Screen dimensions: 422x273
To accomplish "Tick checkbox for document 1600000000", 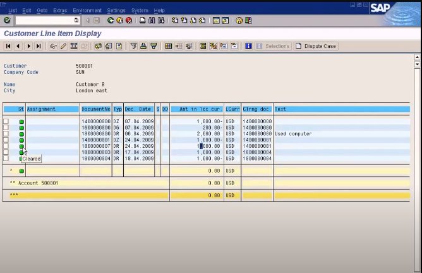I will coord(6,128).
